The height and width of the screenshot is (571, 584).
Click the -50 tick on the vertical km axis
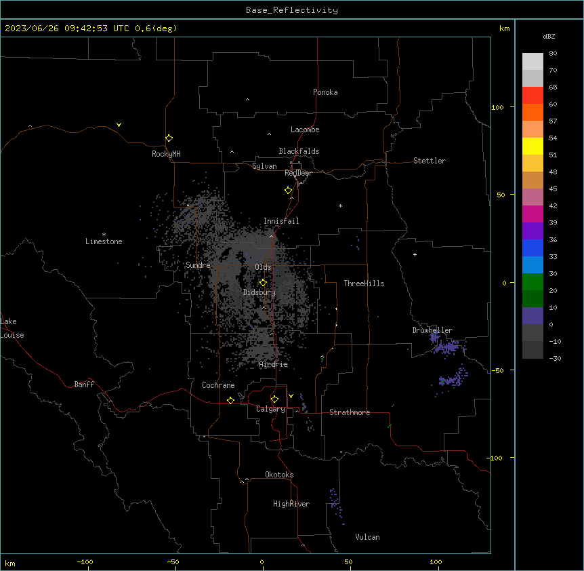point(497,370)
